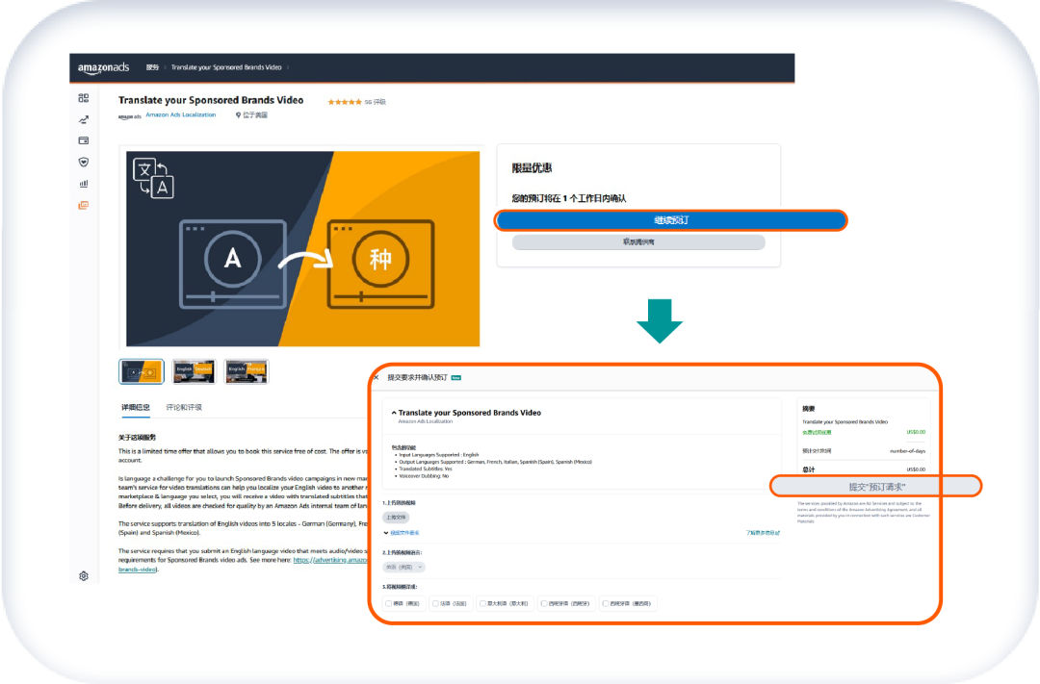This screenshot has width=1040, height=684.
Task: Click the Translate your Sponsored Brands Video breadcrumb
Action: (x=226, y=67)
